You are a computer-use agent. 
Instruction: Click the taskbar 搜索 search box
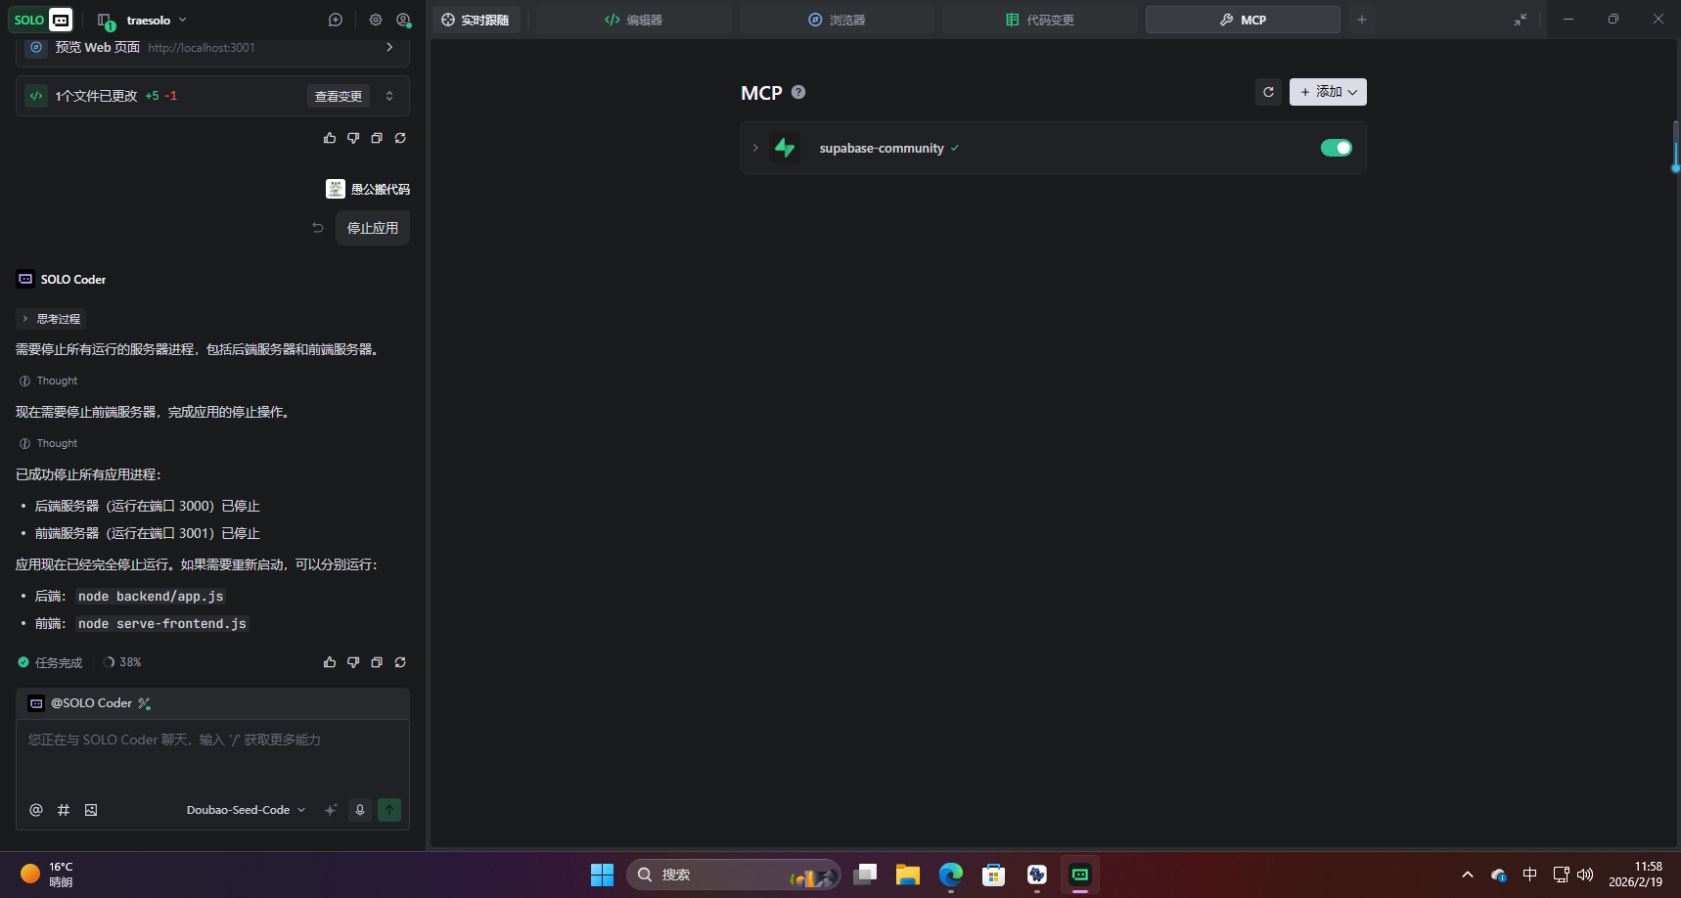pos(734,875)
